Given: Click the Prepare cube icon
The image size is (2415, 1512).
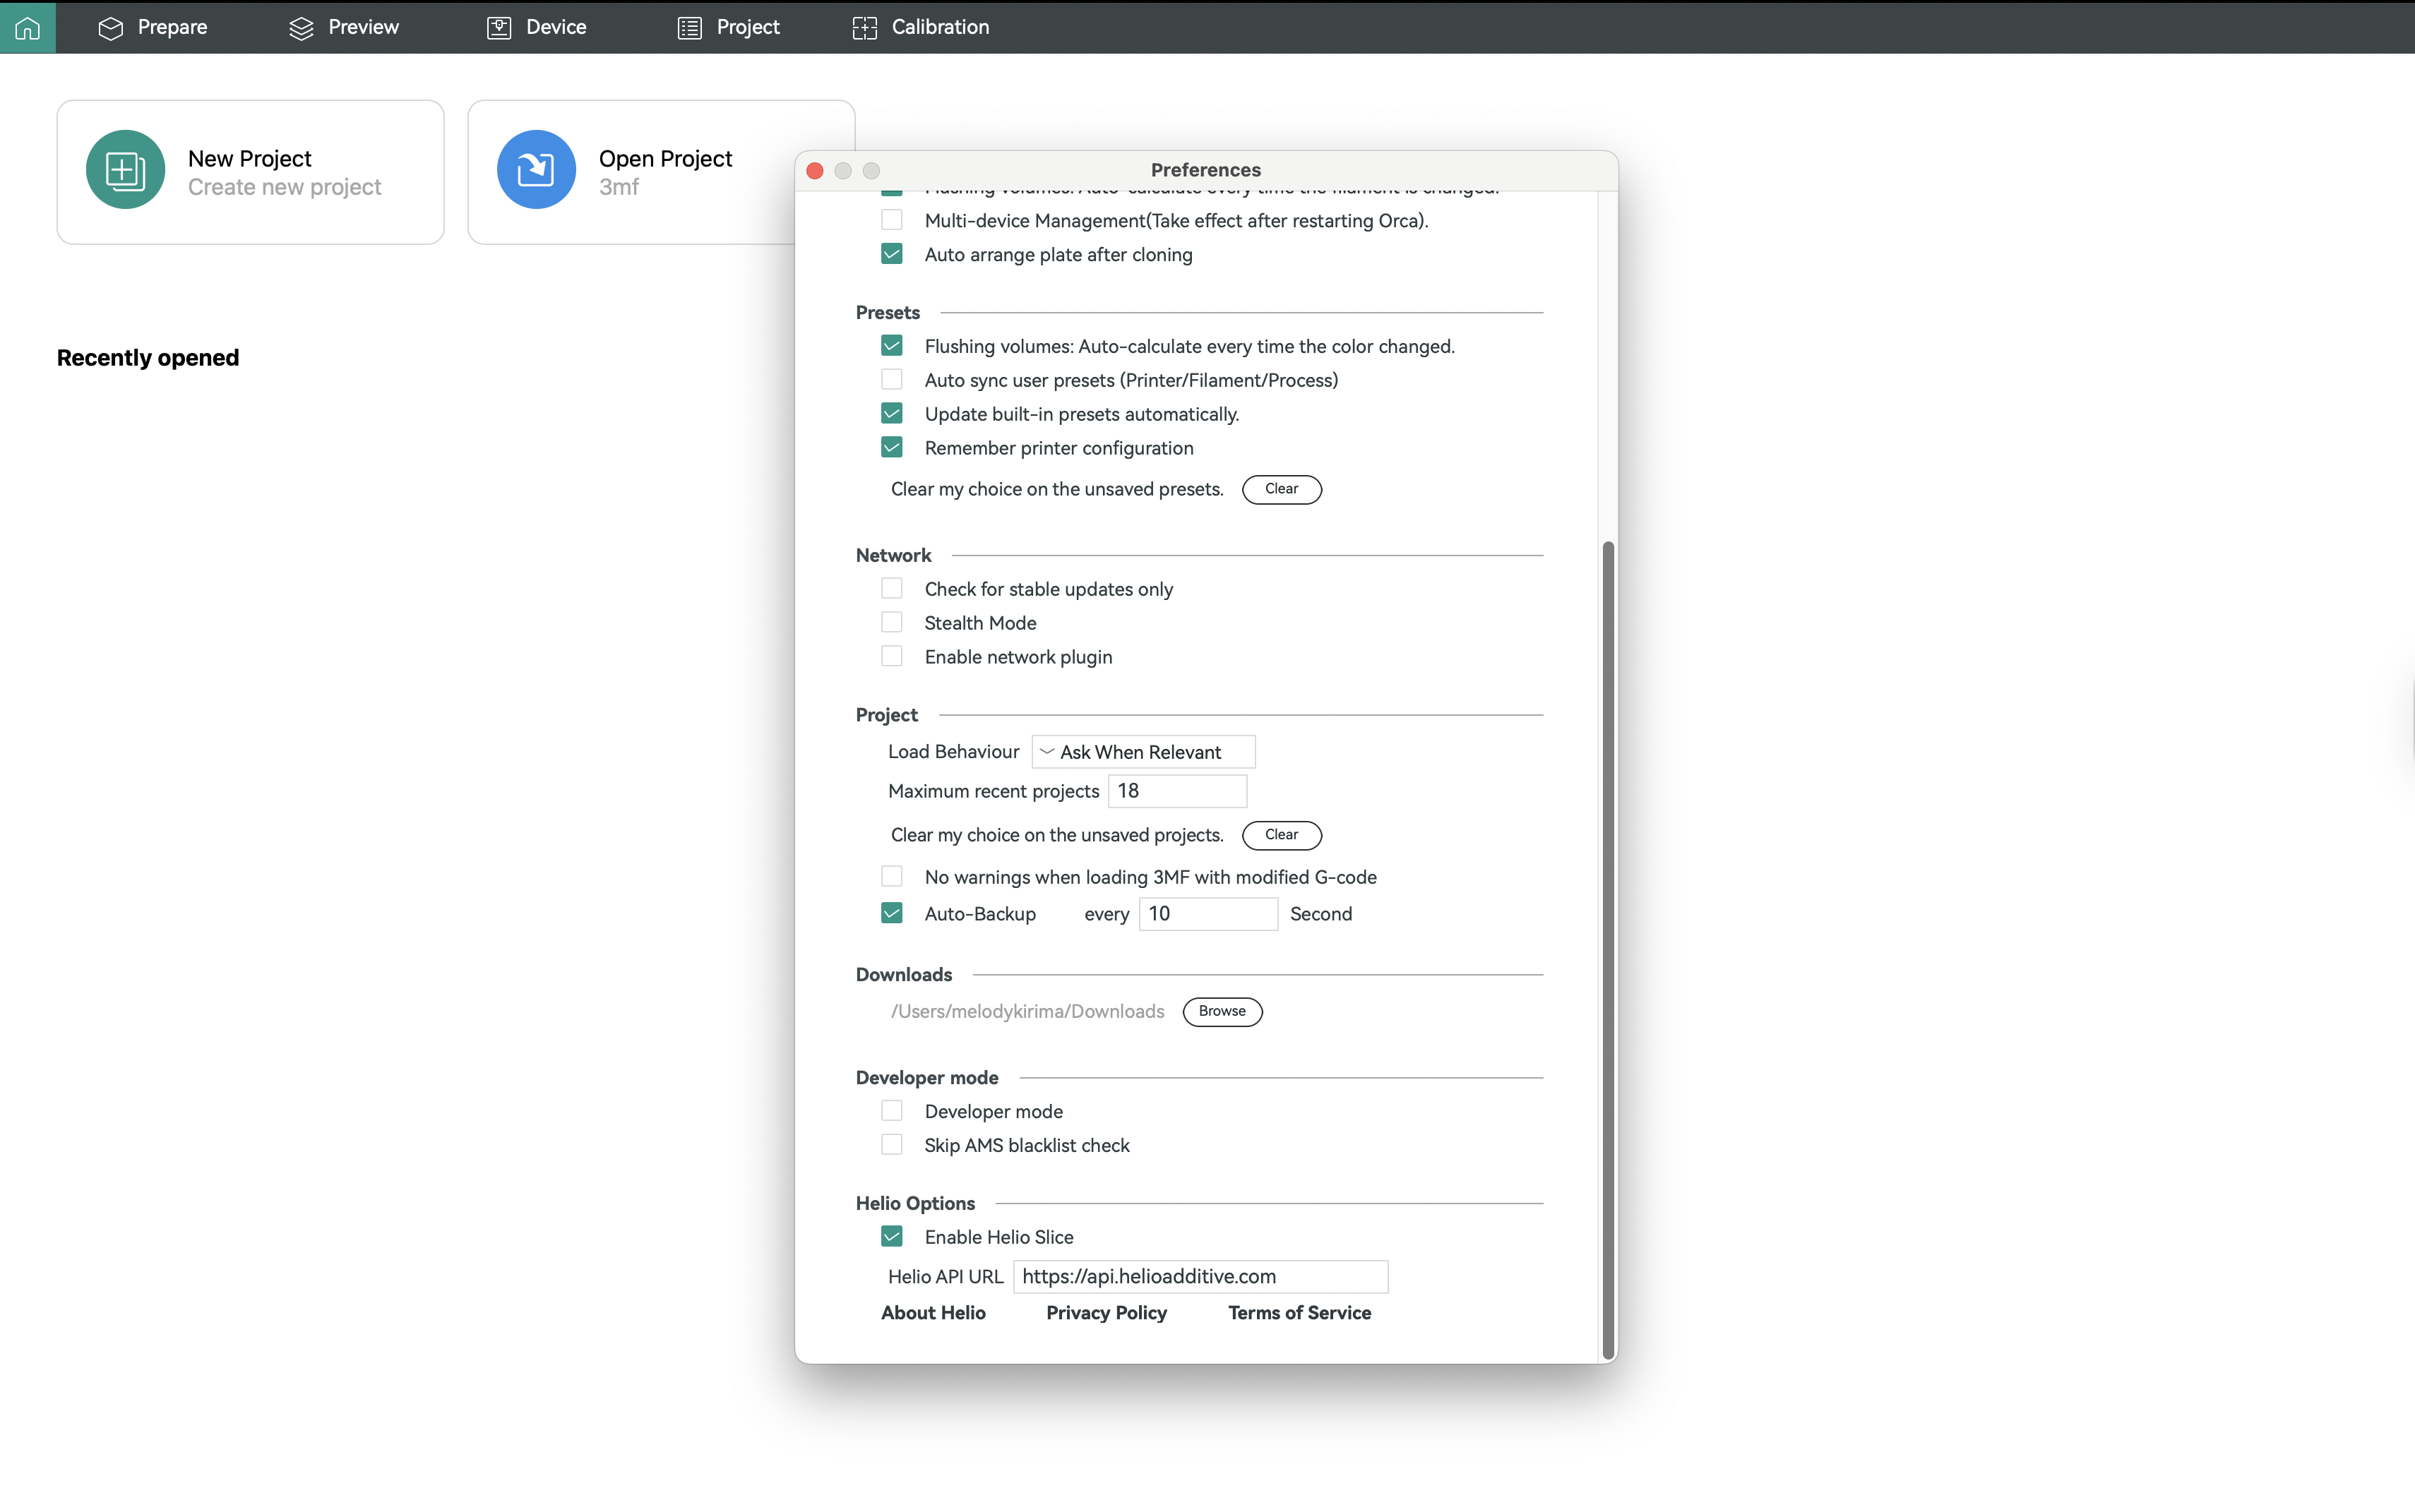Looking at the screenshot, I should [x=111, y=28].
